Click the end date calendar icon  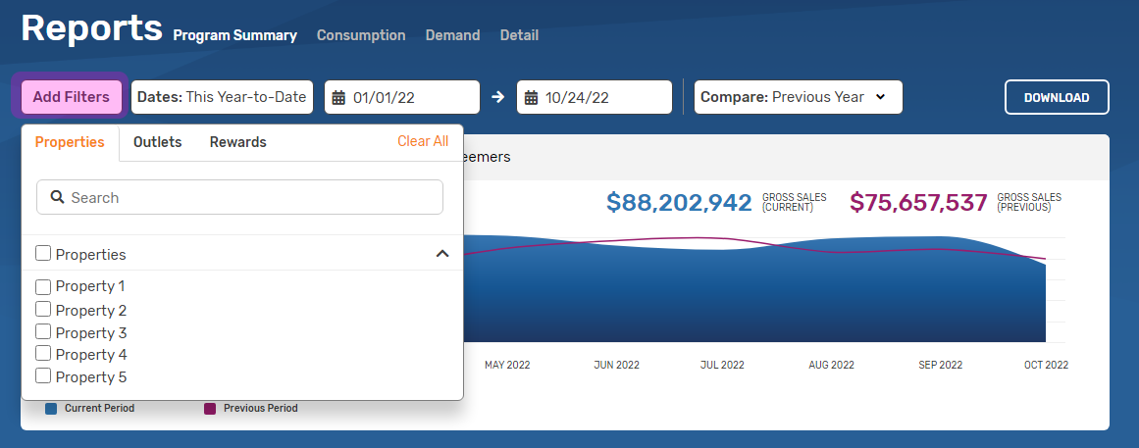[x=531, y=98]
